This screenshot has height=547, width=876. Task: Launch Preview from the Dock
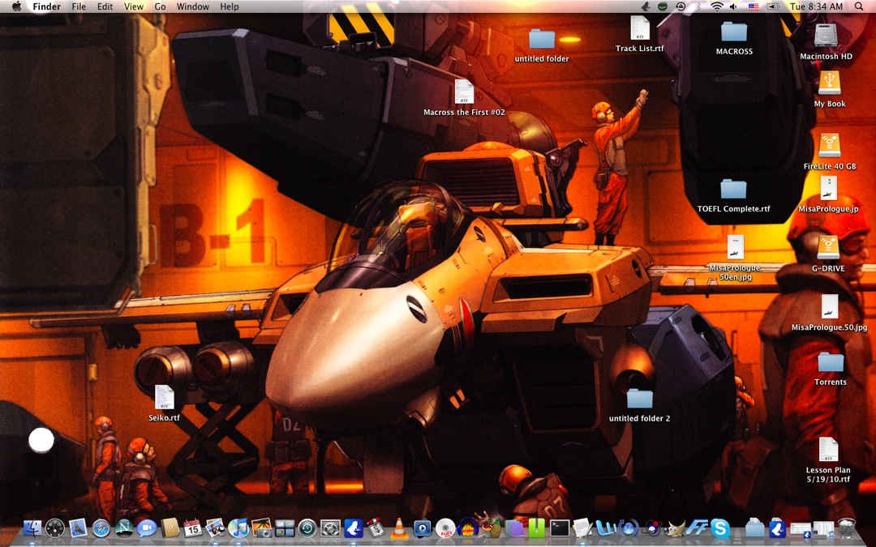(216, 528)
